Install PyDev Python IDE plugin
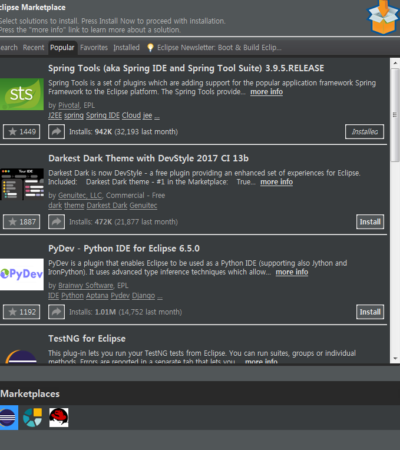This screenshot has height=450, width=400. [370, 312]
